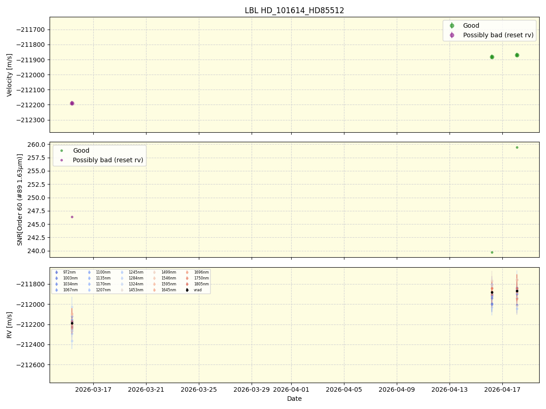Click the purple velocity point near -212200
Image resolution: width=546 pixels, height=409 pixels.
pyautogui.click(x=72, y=103)
